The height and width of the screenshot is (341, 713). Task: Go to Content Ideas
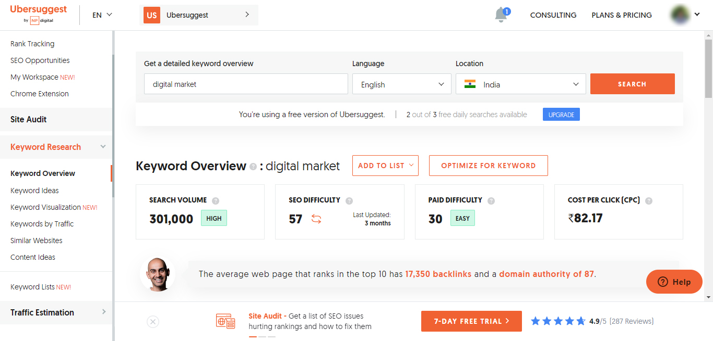[x=33, y=257]
